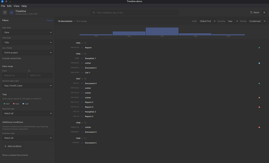Toggle Show undated documents

pyautogui.click(x=15, y=155)
